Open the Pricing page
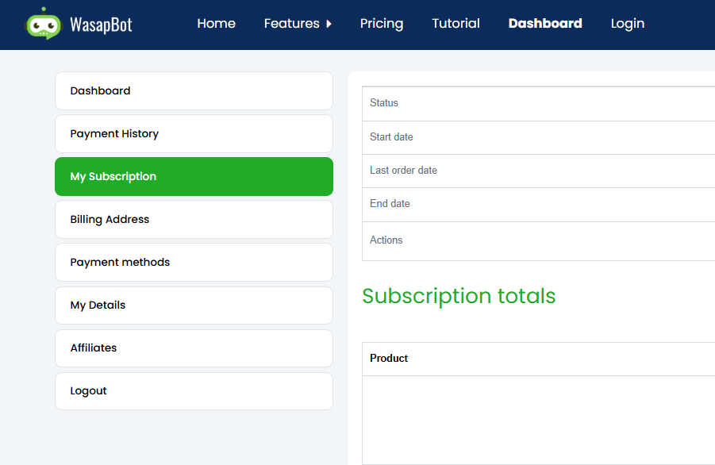 coord(381,24)
